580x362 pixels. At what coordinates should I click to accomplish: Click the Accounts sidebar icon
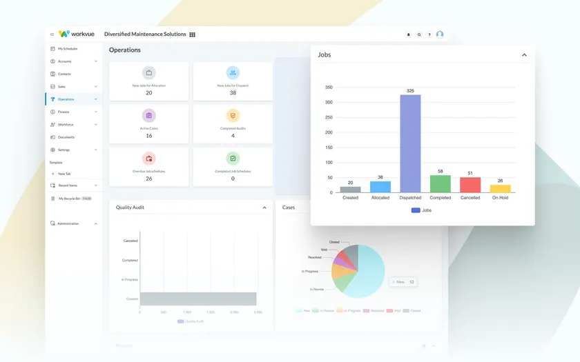point(52,61)
